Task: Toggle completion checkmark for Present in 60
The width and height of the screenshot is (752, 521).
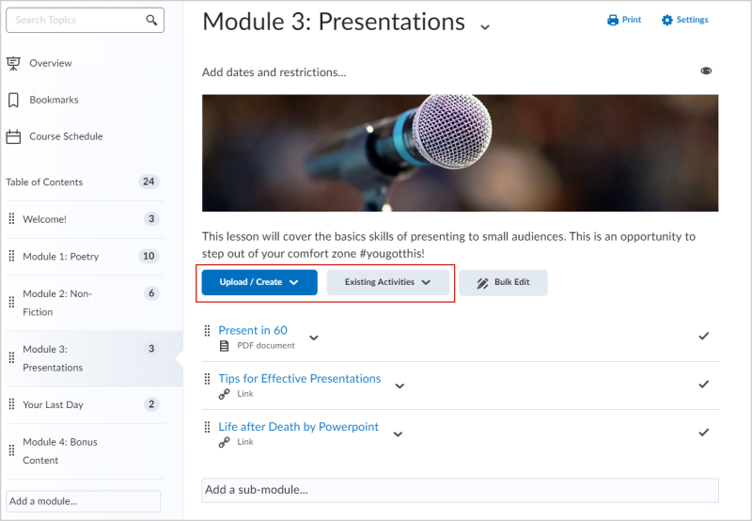Action: (x=703, y=336)
